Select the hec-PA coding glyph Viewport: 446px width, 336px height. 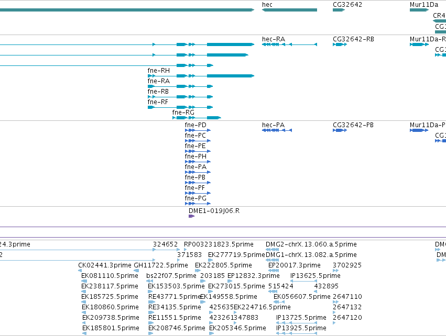point(277,130)
